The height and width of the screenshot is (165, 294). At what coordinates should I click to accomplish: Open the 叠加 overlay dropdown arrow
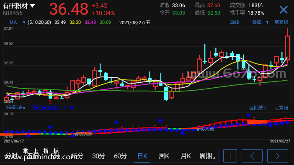[x=267, y=23]
